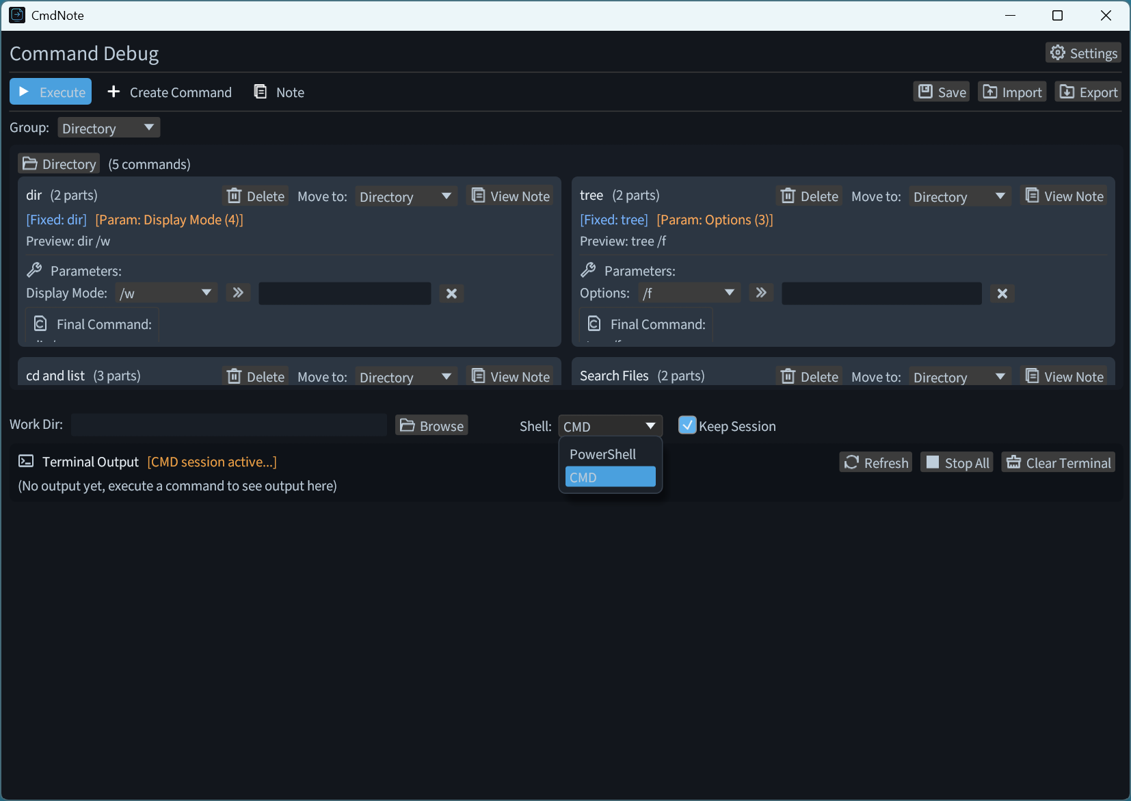View Note for cd and list command
Screen dimensions: 1131x801
[x=511, y=376]
